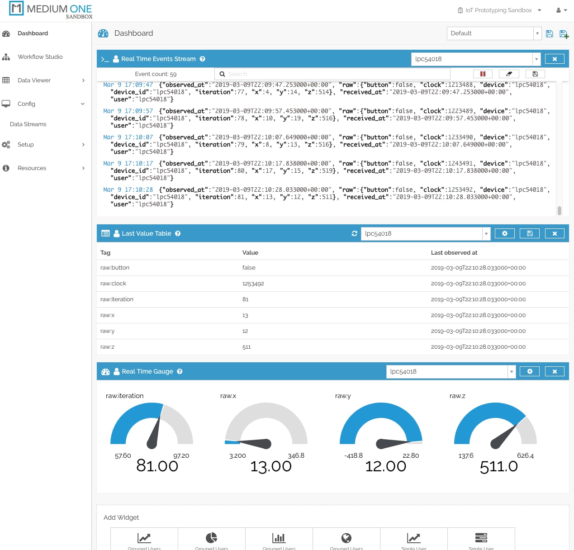Collapse the Config sidebar section
This screenshot has height=550, width=574.
[x=27, y=104]
